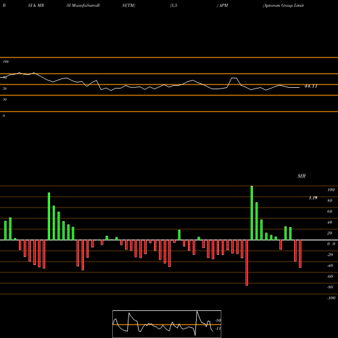Click the -100 label on the MR axis

(331, 298)
